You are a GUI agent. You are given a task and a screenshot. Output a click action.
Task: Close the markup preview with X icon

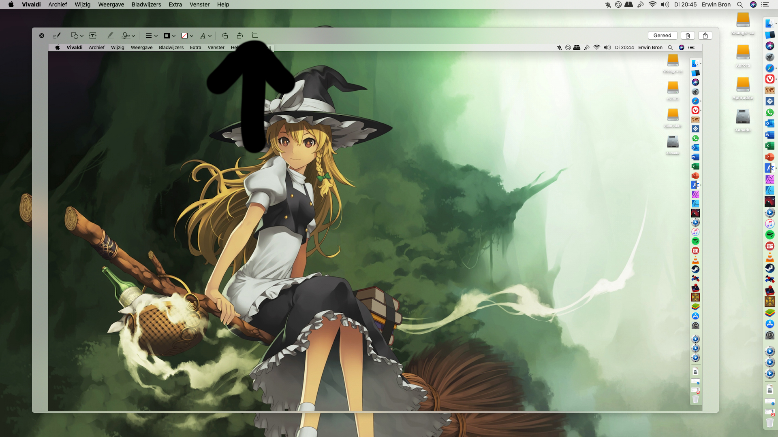[x=42, y=36]
